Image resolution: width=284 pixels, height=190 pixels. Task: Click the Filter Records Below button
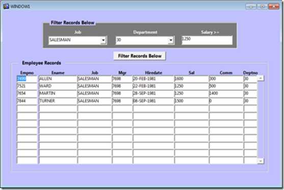140,56
